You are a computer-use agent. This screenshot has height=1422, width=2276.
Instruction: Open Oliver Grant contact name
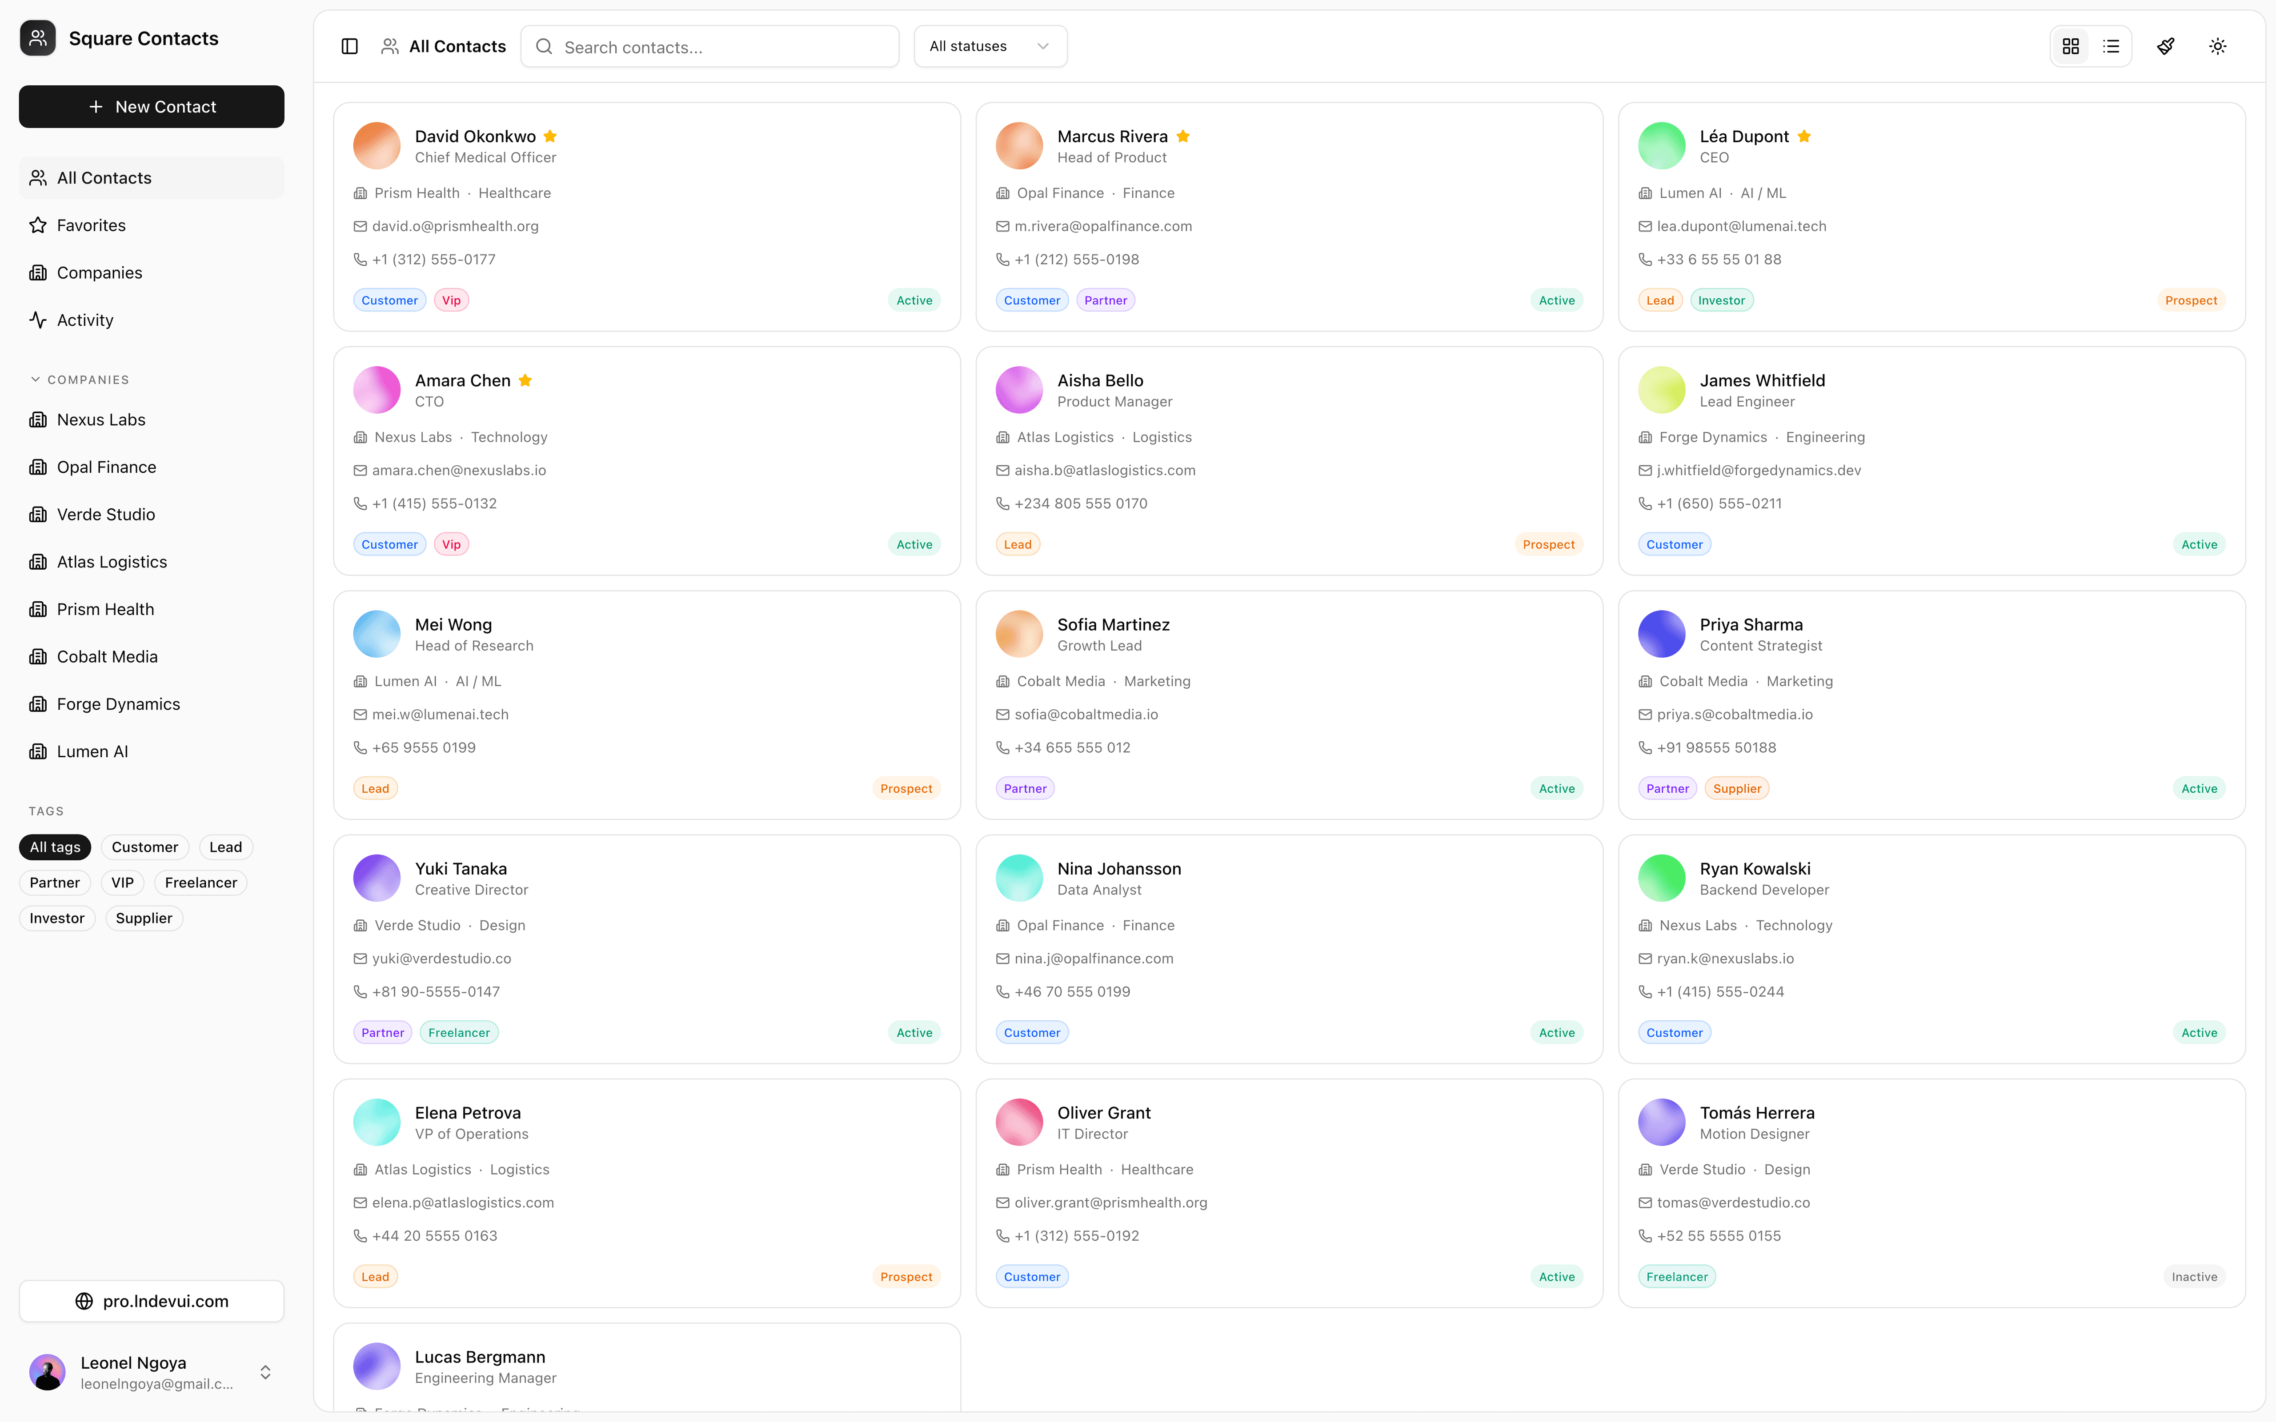(x=1104, y=1113)
